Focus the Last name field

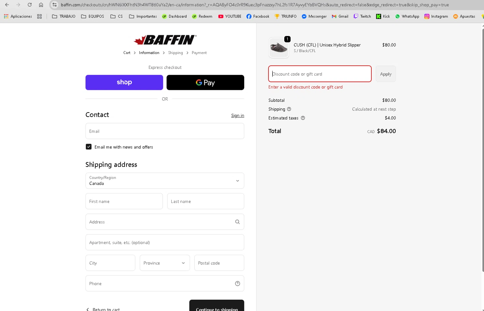click(x=206, y=201)
